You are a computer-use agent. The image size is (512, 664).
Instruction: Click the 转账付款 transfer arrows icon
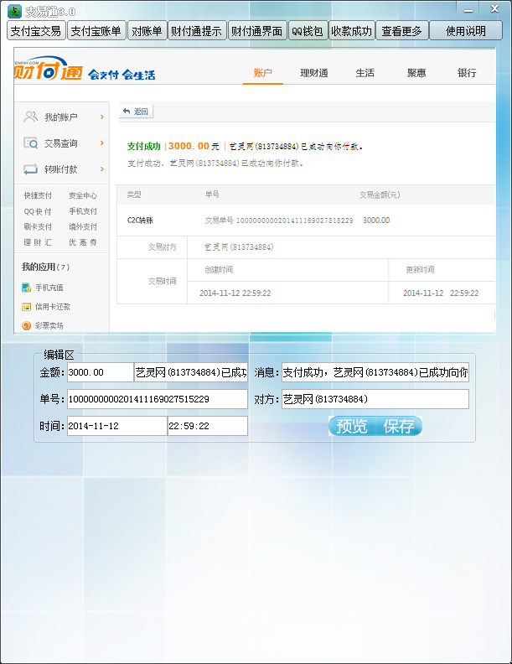click(31, 169)
